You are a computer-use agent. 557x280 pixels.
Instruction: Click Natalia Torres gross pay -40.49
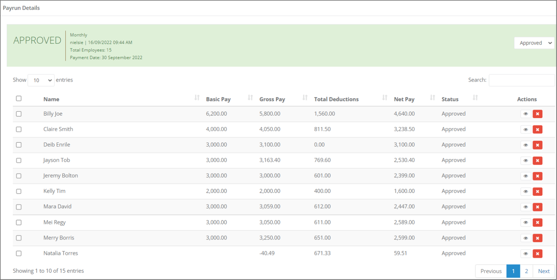click(266, 253)
